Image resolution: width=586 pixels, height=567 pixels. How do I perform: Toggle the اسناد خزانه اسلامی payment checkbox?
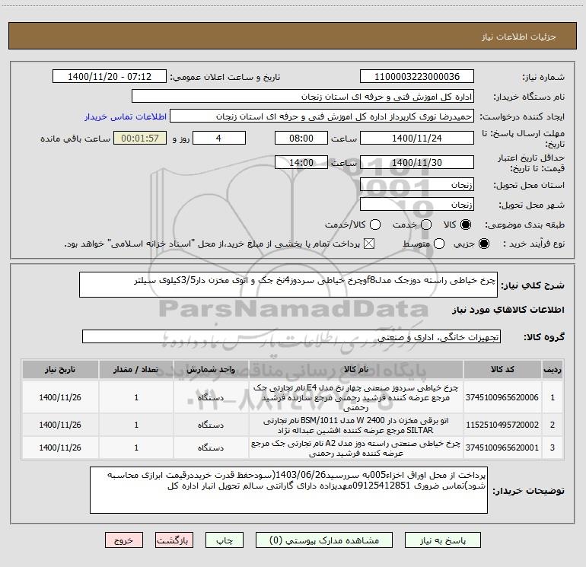pyautogui.click(x=369, y=244)
